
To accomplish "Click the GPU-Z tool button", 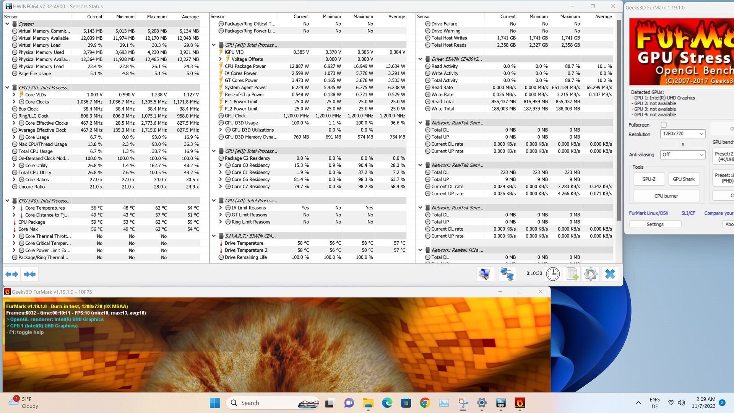I will coord(649,179).
